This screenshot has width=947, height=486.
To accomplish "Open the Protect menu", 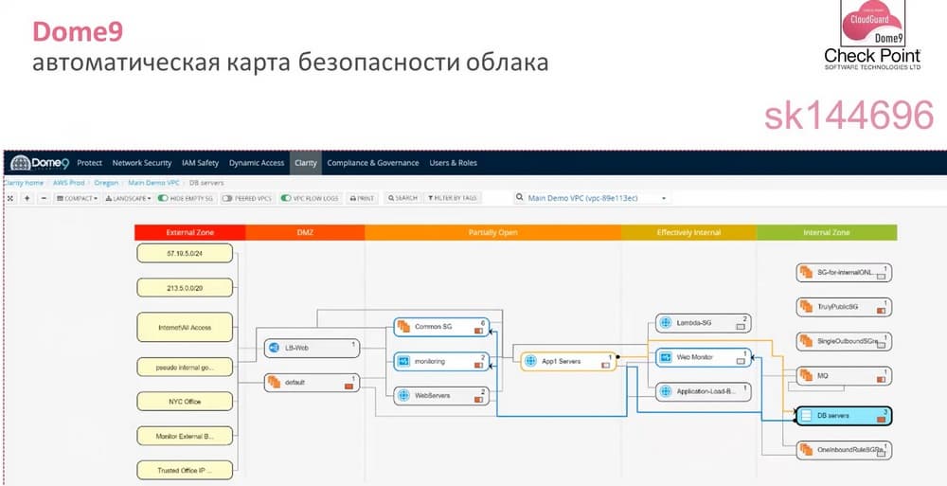I will coord(89,163).
